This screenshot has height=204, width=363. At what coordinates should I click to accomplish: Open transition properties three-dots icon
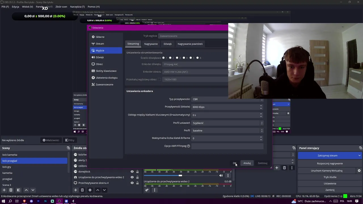pos(292,168)
